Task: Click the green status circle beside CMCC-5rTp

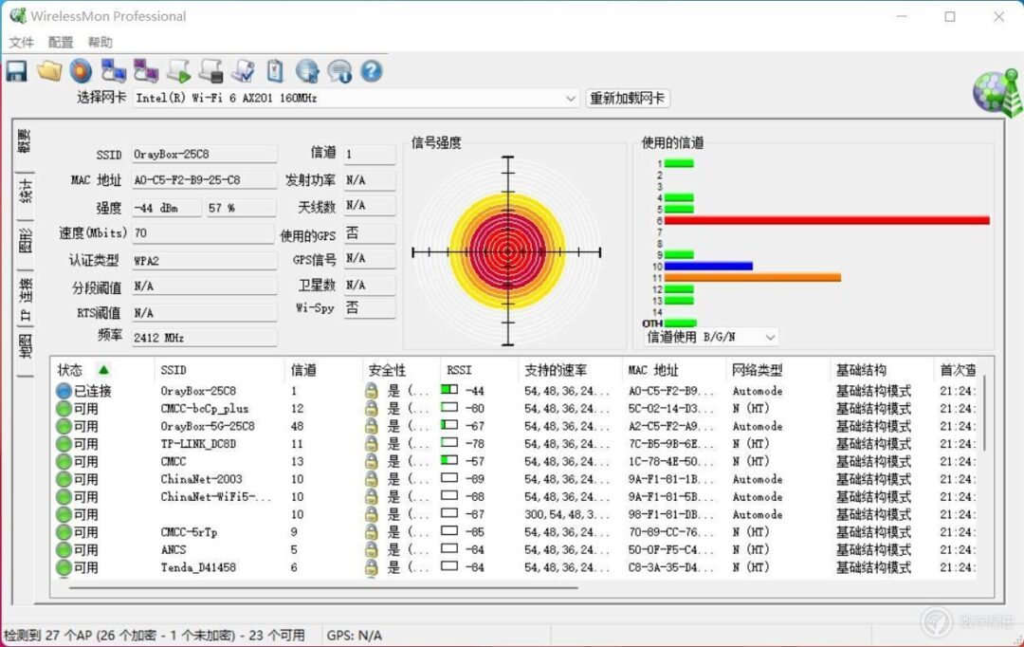Action: (64, 532)
